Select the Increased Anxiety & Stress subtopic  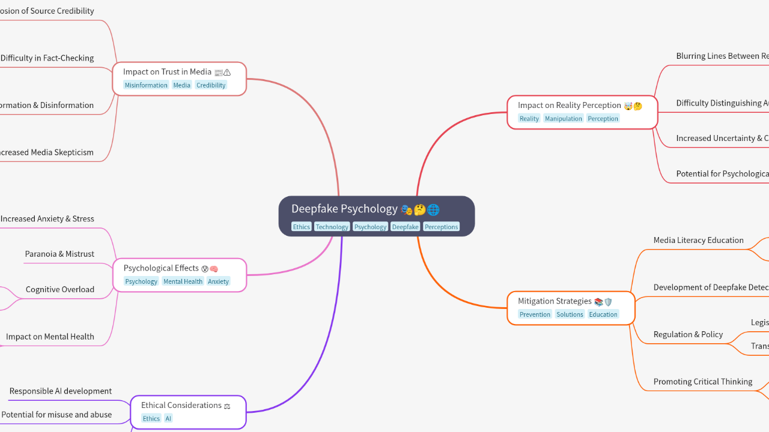[x=47, y=219]
